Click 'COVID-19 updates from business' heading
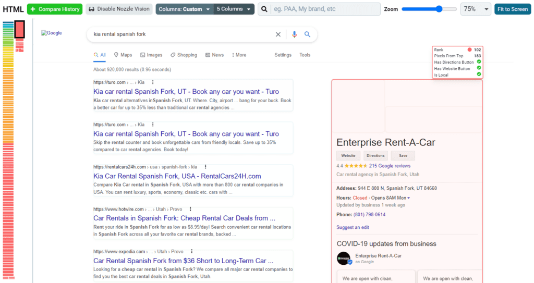Viewport: 534px width, 283px height. [x=386, y=244]
